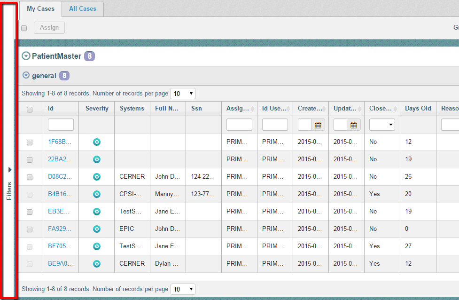459x300 pixels.
Task: Click the Id filter text field
Action: click(x=61, y=125)
